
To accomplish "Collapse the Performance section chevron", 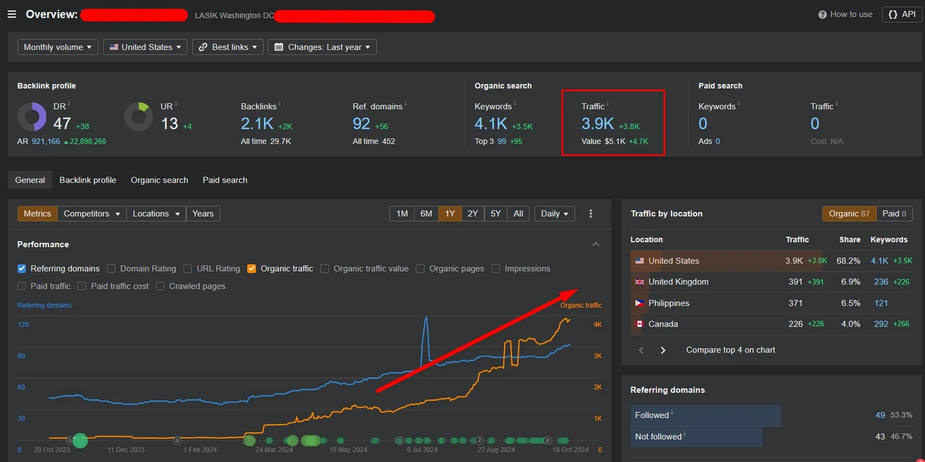I will pyautogui.click(x=595, y=244).
